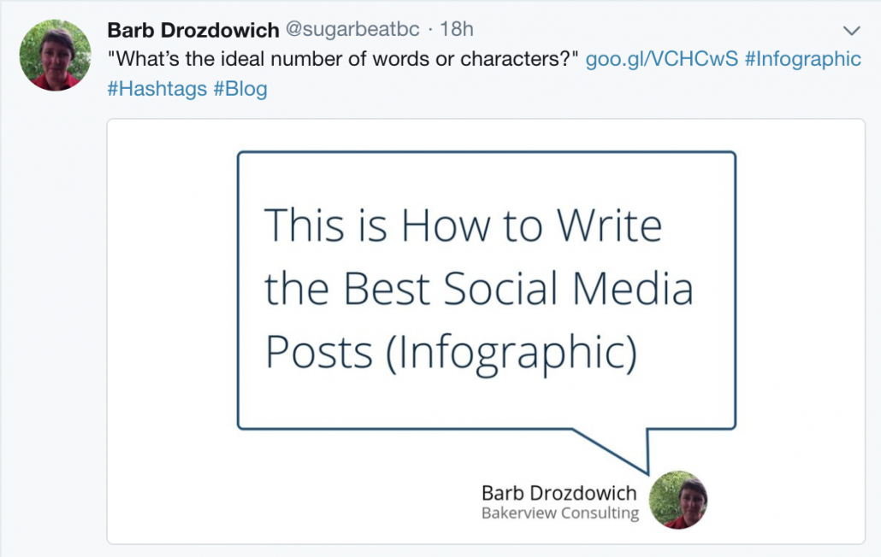Screen dimensions: 881x557
Task: Open the #Blog hashtag
Action: pos(239,89)
